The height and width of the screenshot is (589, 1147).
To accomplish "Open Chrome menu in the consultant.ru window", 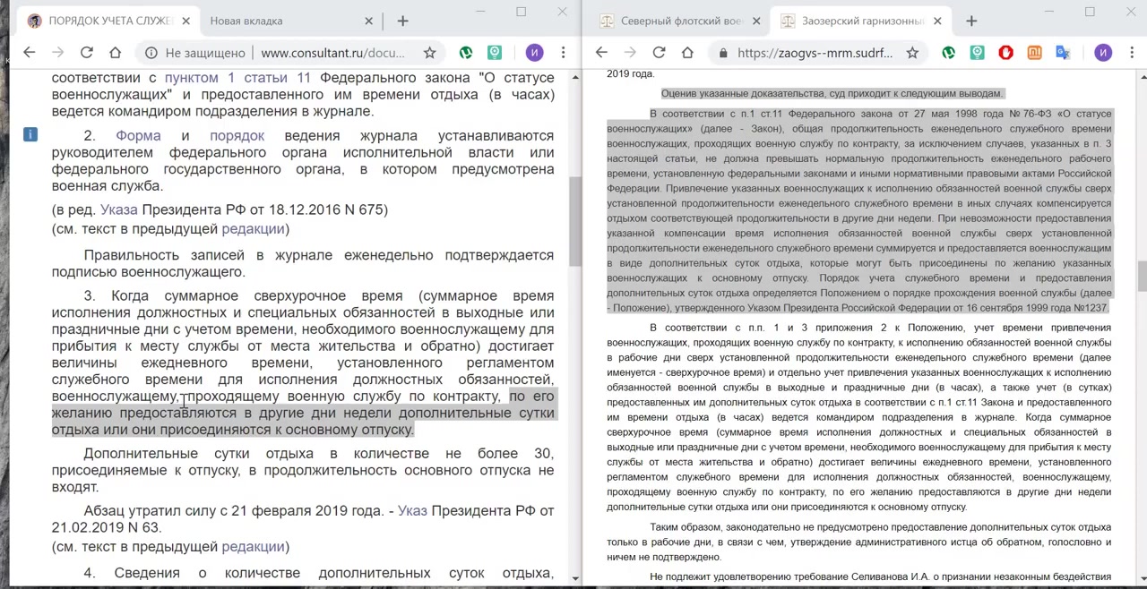I will coord(563,53).
